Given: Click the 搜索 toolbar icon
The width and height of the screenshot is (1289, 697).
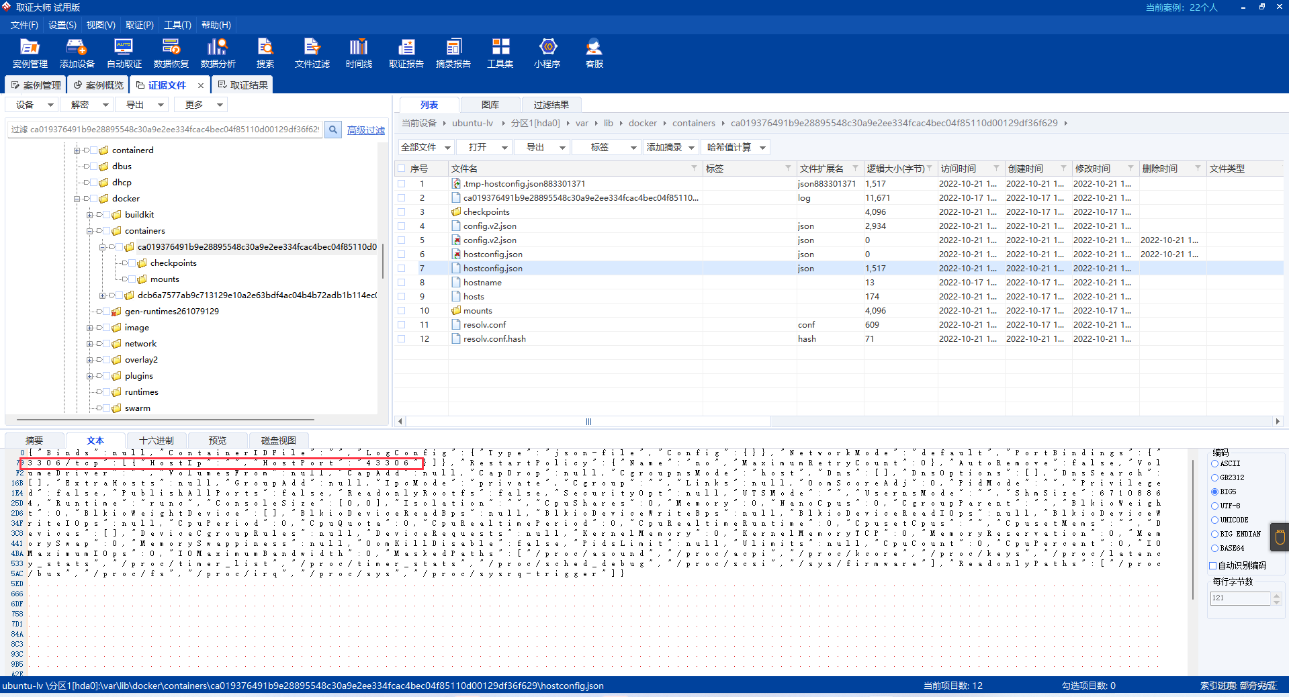Looking at the screenshot, I should (x=265, y=53).
